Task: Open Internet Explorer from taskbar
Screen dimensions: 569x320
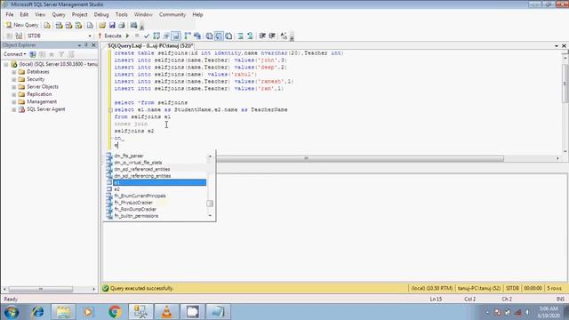Action: [x=37, y=312]
